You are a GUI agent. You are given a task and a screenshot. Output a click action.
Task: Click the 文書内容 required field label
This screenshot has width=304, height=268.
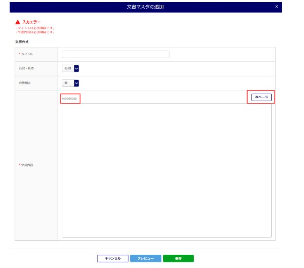pyautogui.click(x=26, y=165)
